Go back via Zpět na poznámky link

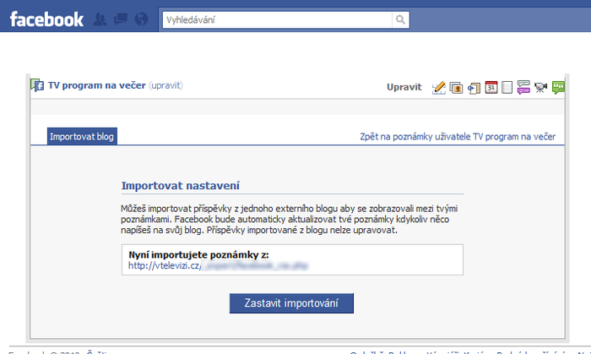click(458, 137)
